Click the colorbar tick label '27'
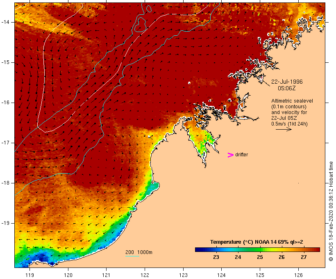 [304, 257]
